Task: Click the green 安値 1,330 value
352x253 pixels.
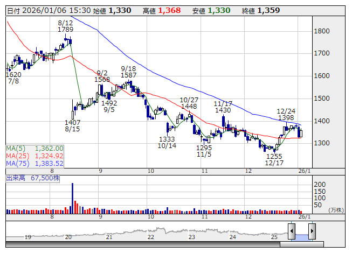Action: [219, 10]
